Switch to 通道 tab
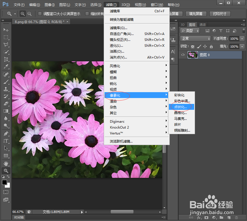 (202, 25)
